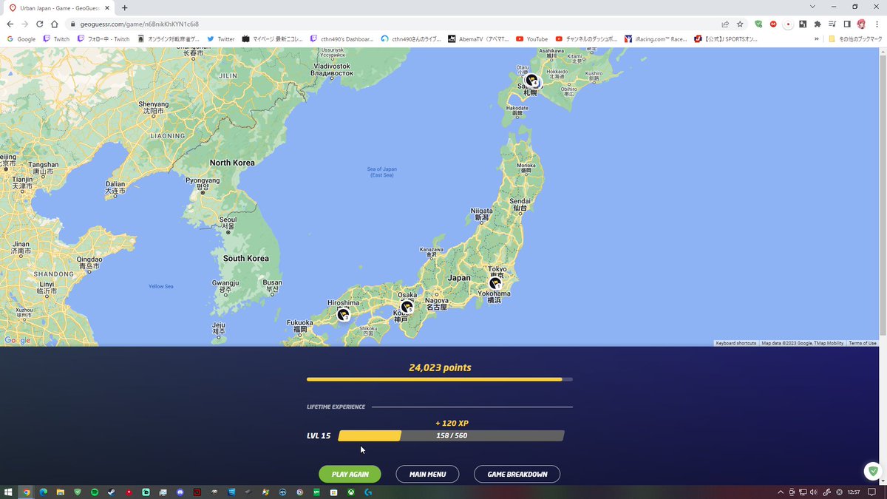The height and width of the screenshot is (499, 887).
Task: Click the + 120 XP text
Action: (x=452, y=423)
